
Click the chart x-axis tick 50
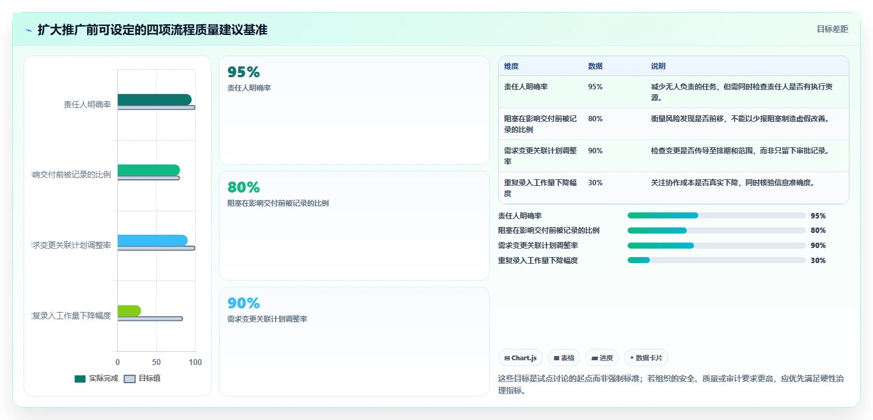[x=156, y=362]
